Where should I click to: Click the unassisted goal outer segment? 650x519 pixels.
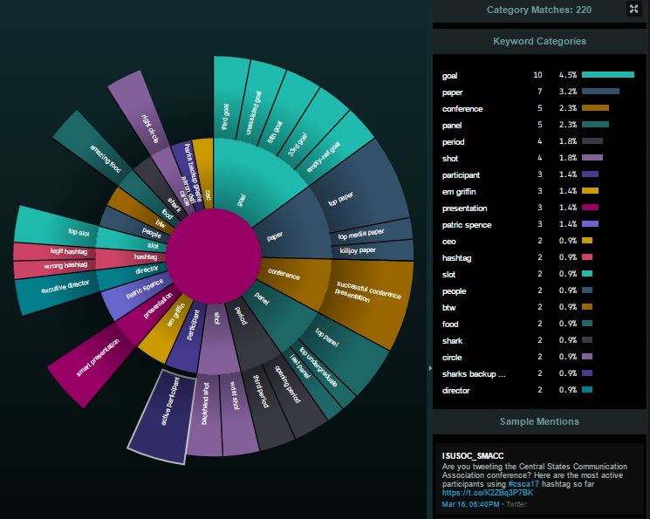pos(259,104)
